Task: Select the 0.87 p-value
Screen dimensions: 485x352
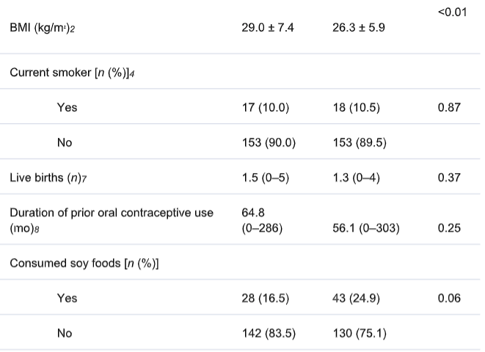Action: 448,108
